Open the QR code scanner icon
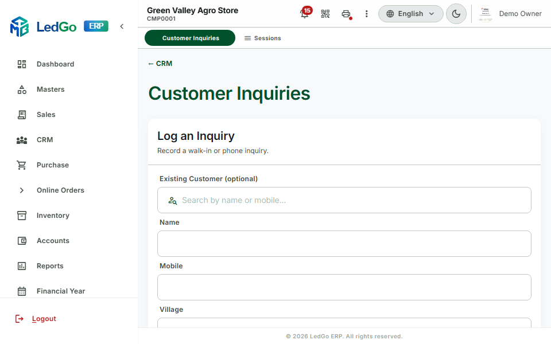 click(325, 14)
